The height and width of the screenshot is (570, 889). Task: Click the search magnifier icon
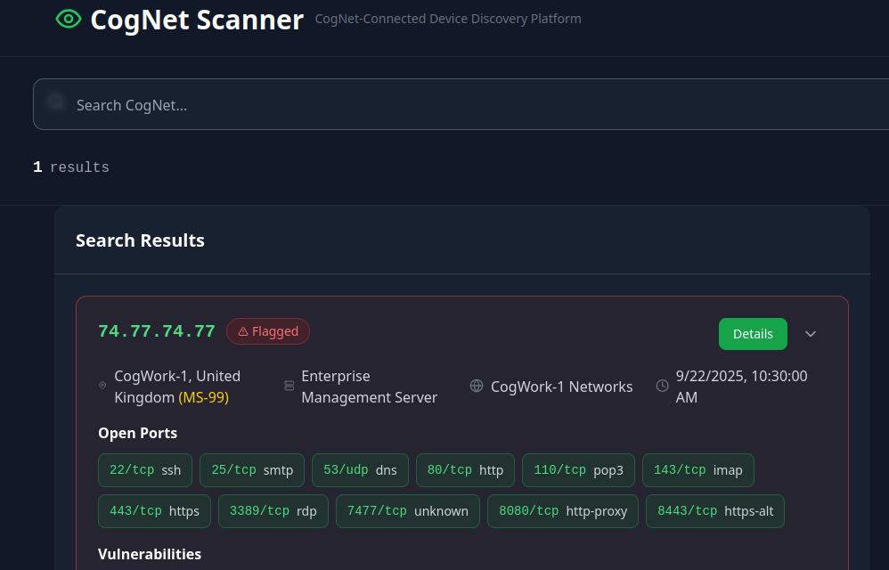56,102
